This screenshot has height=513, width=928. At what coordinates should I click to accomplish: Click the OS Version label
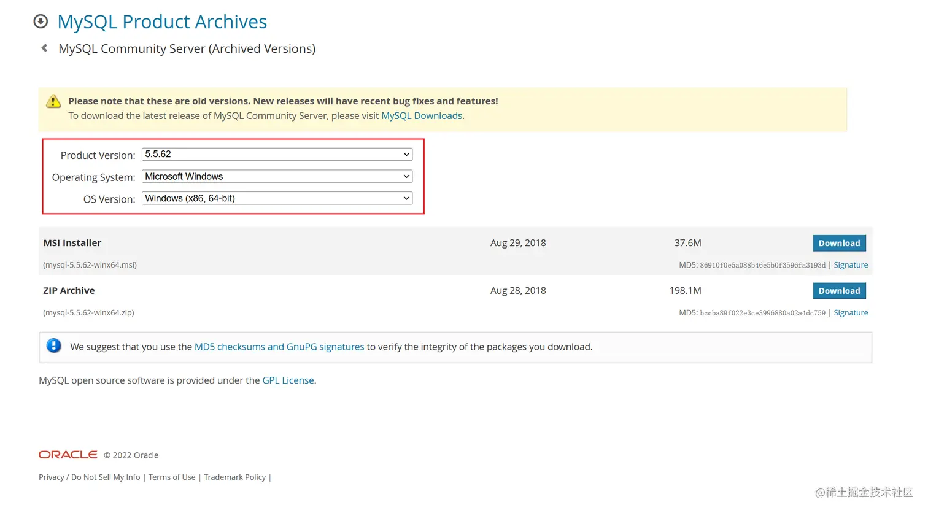[109, 199]
